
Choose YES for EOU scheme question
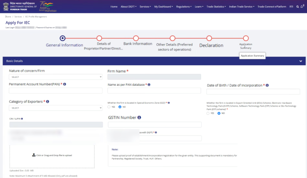coord(208,113)
